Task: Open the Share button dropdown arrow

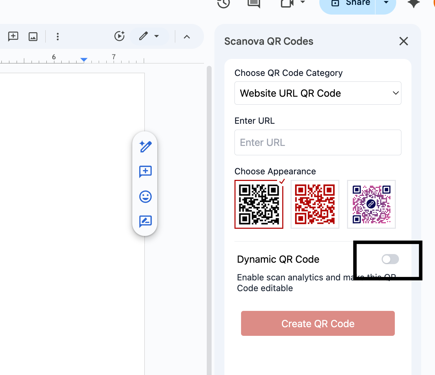Action: [x=386, y=3]
